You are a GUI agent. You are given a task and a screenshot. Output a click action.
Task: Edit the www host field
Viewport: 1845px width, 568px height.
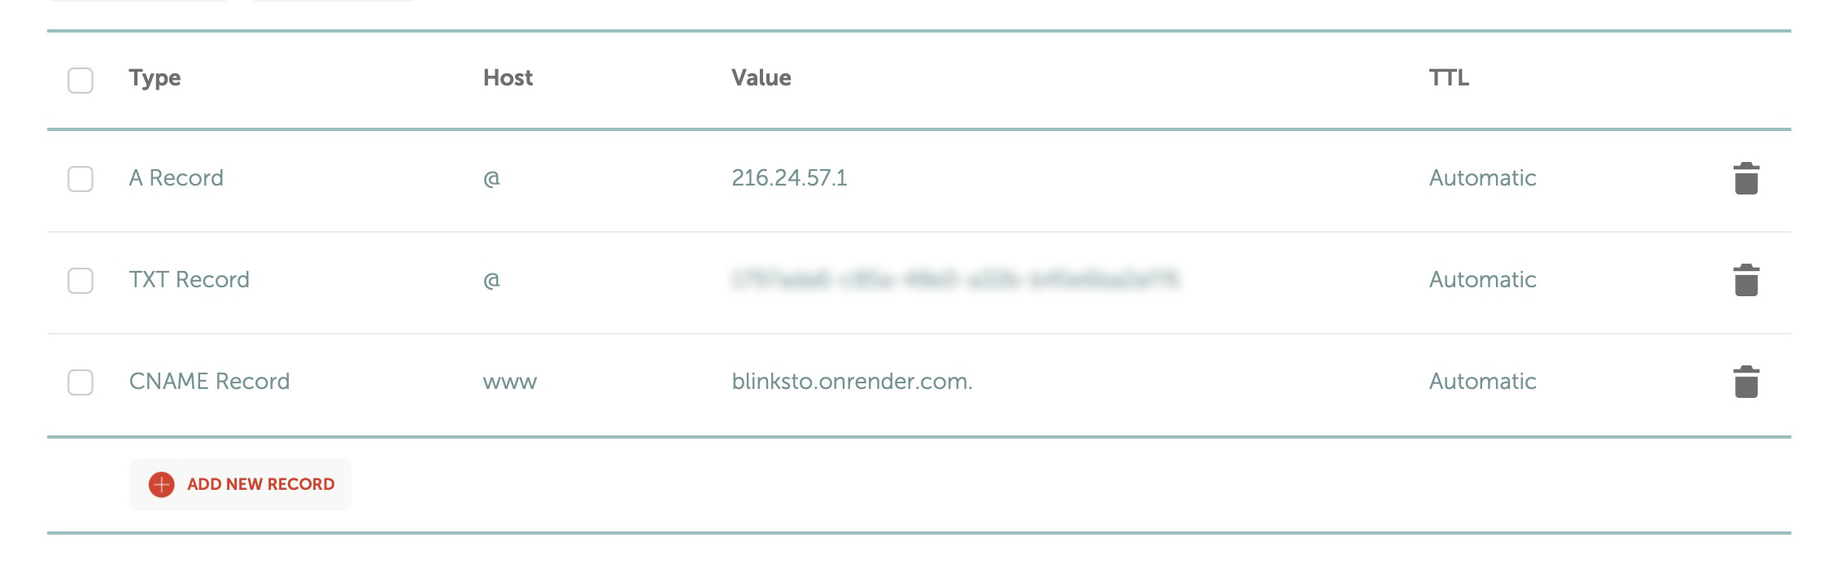pos(510,382)
